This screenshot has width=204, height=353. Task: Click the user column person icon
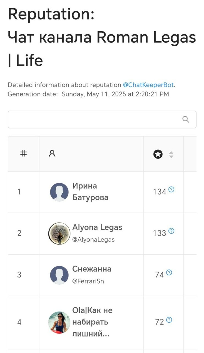52,154
